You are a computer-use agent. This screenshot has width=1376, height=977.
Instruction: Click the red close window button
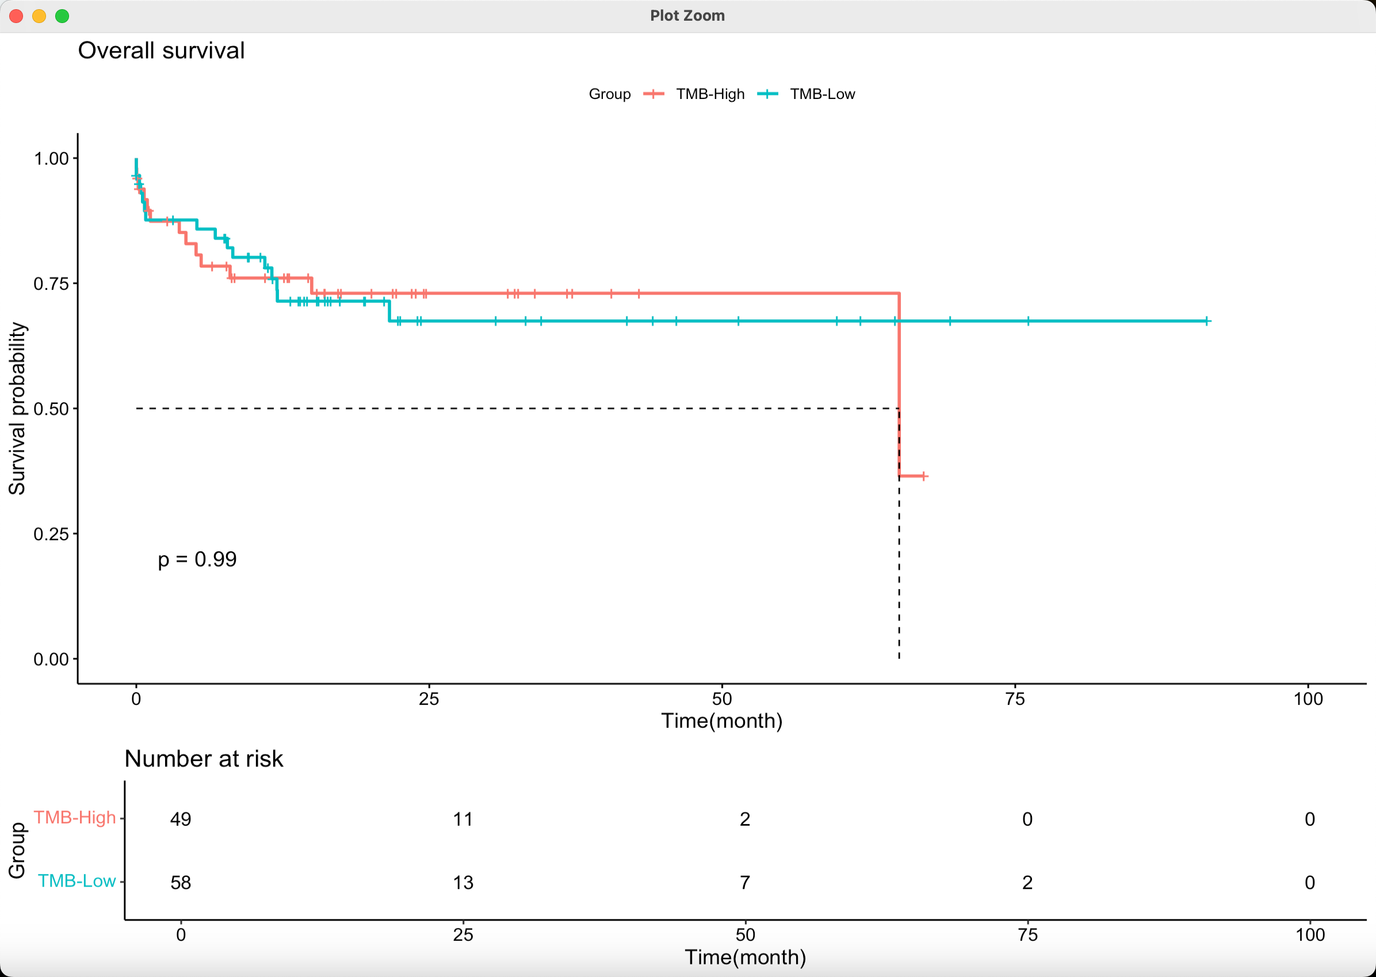16,16
